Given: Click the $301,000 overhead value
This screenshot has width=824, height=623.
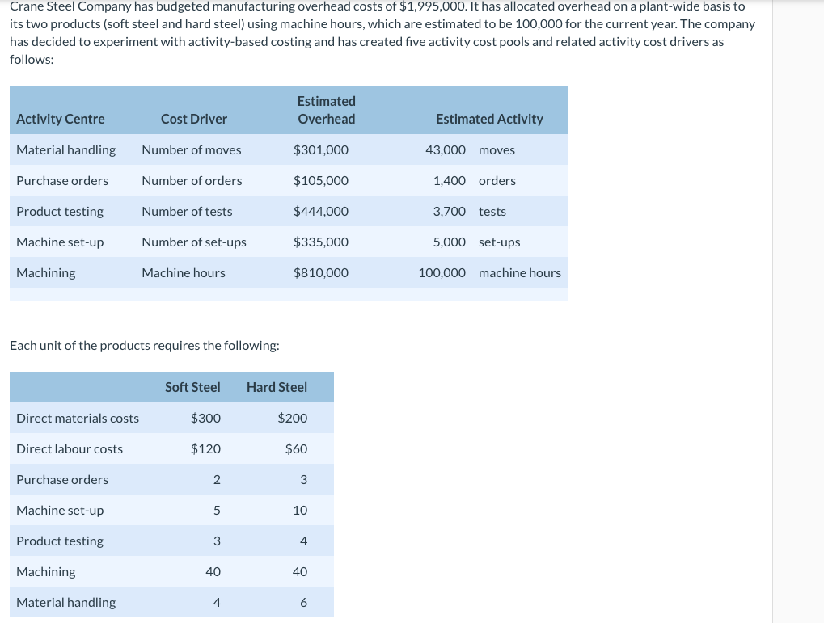Looking at the screenshot, I should click(320, 149).
